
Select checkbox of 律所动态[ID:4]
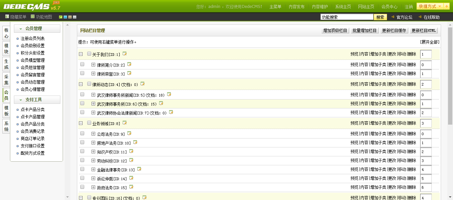pyautogui.click(x=89, y=84)
